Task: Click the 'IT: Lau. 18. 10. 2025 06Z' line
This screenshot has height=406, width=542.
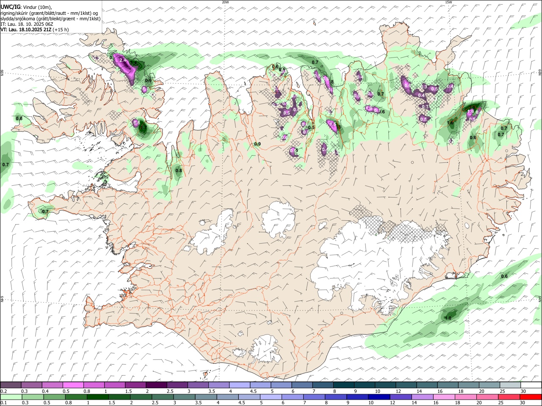Action: point(27,24)
